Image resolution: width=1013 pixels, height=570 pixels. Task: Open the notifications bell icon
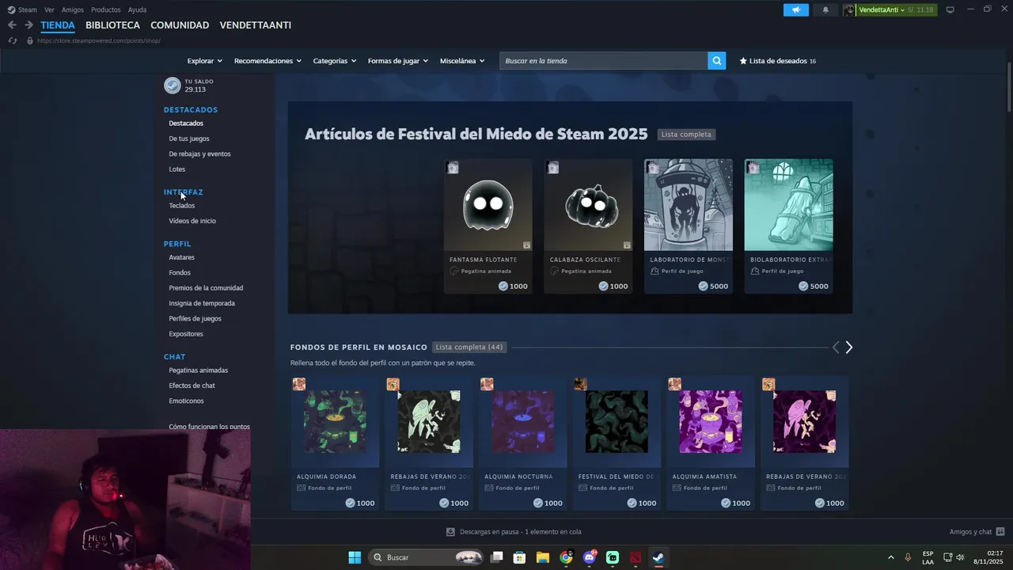(x=825, y=9)
